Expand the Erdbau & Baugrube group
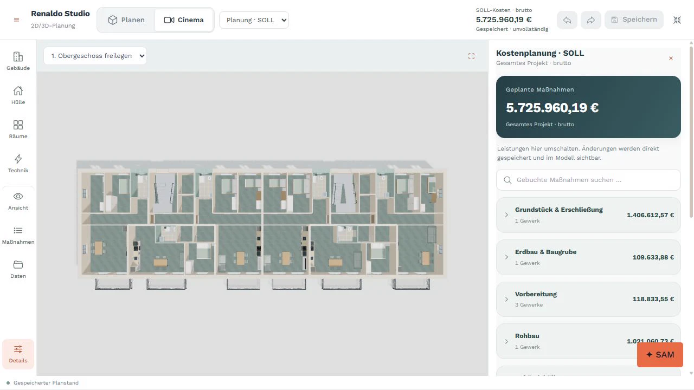Viewport: 694px width, 390px height. (588, 257)
